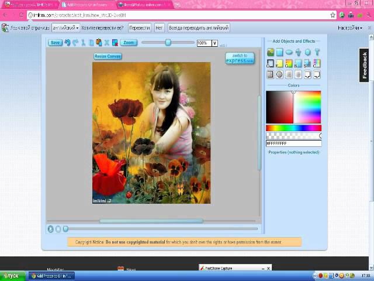374x281 pixels.
Task: Click the Add Photos taskbar item
Action: pos(52,276)
